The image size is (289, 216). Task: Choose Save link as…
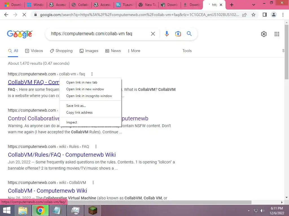coord(90,106)
